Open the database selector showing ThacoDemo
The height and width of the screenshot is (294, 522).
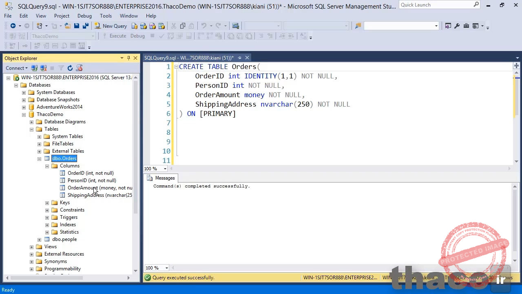coord(94,36)
